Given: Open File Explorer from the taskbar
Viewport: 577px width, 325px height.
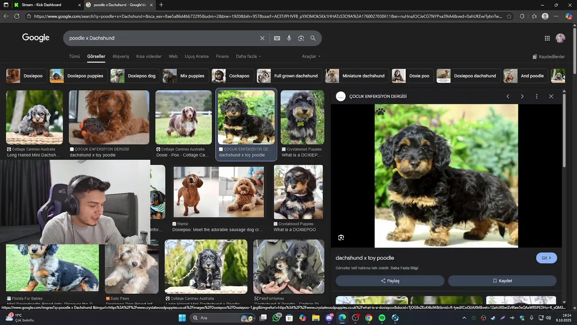Looking at the screenshot, I should (316, 318).
